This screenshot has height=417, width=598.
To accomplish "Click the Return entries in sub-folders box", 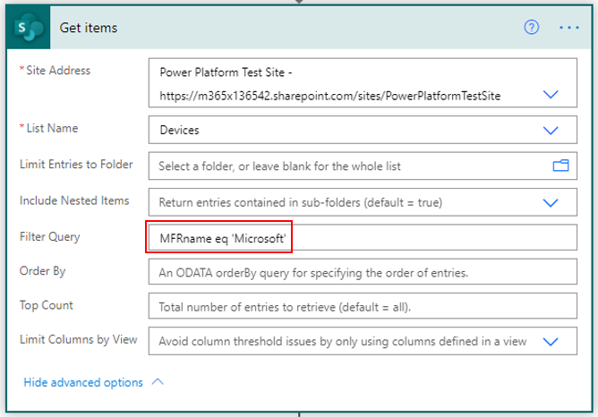I will [x=363, y=202].
